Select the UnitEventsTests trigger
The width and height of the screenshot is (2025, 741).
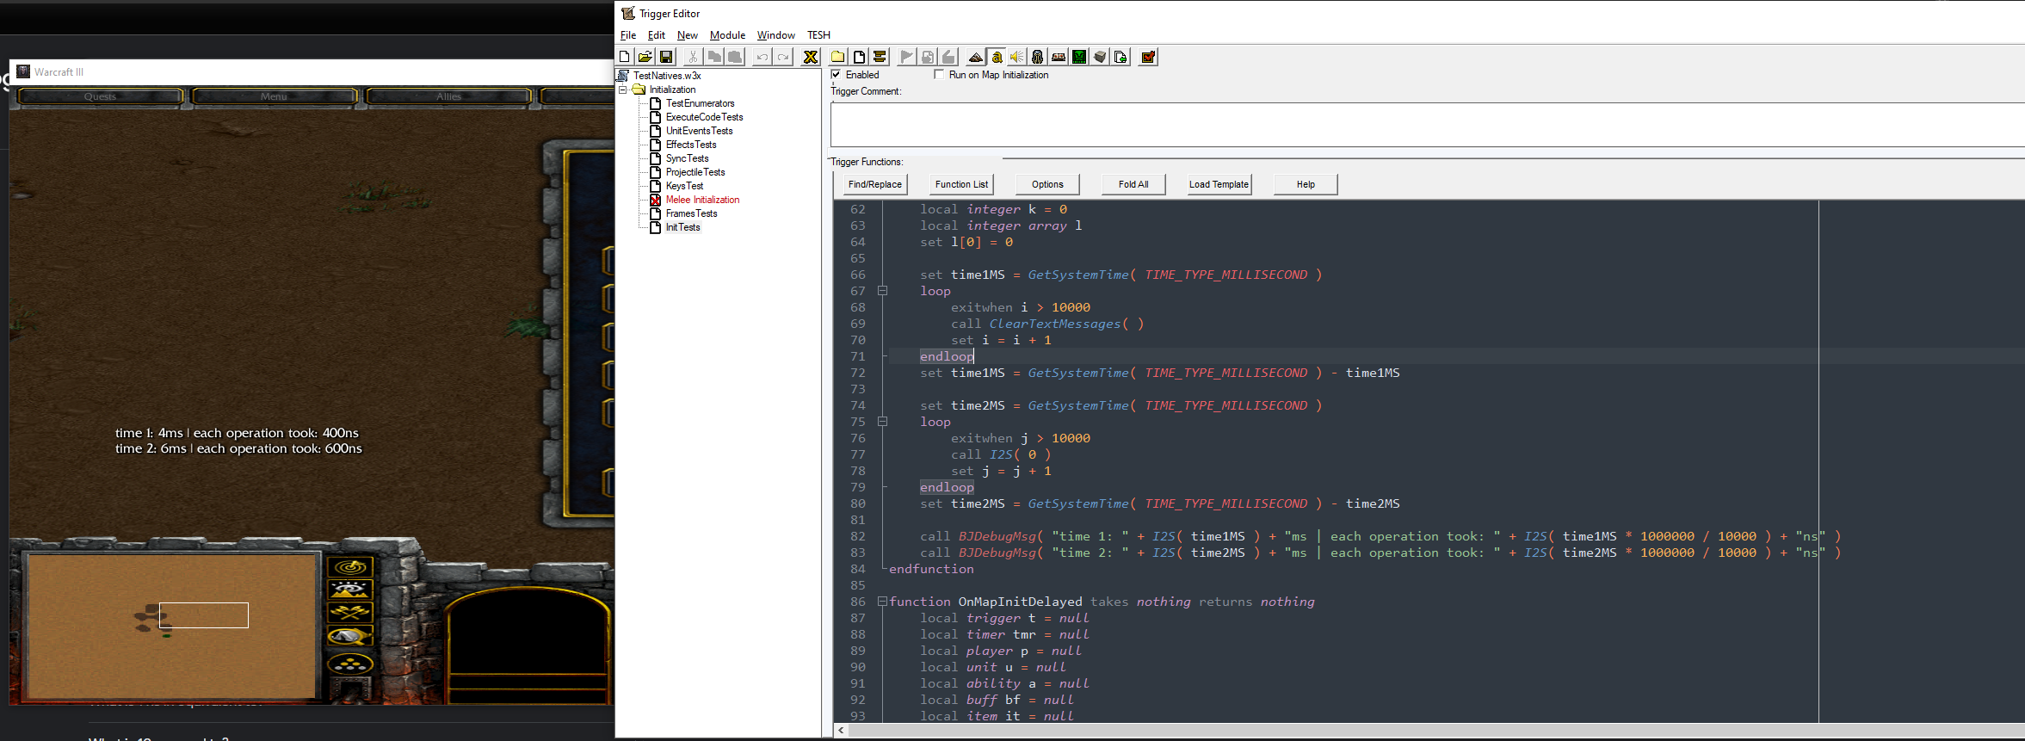tap(699, 131)
